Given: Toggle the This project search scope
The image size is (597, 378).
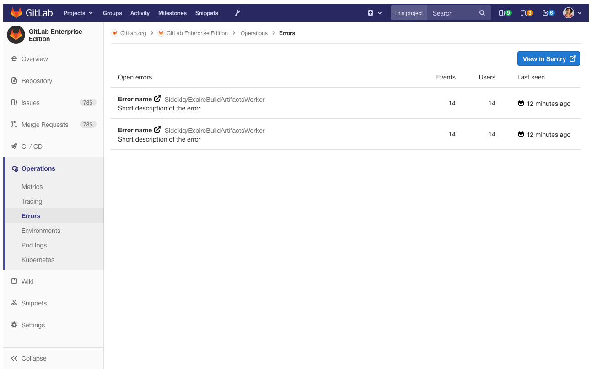Looking at the screenshot, I should (x=408, y=13).
